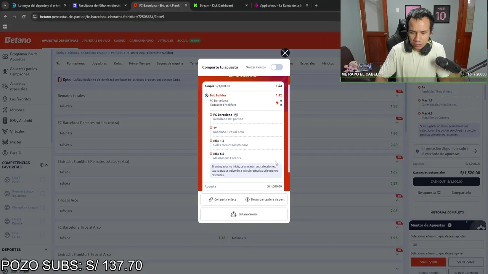Open Virtuales sidebar gamepad icon
The image size is (488, 274).
5,131
